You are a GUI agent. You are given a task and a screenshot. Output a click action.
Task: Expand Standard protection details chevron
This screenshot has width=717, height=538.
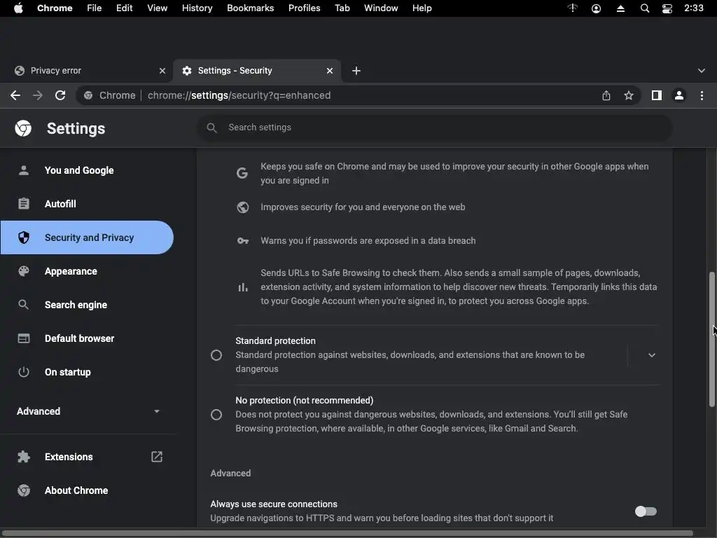tap(651, 355)
